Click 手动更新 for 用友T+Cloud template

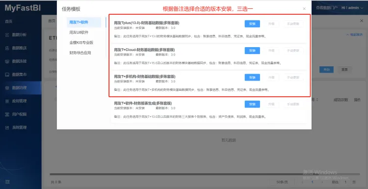[293, 51]
